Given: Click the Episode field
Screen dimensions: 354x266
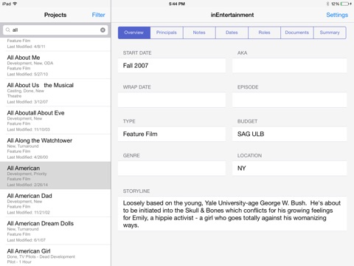Looking at the screenshot, I should point(290,100).
